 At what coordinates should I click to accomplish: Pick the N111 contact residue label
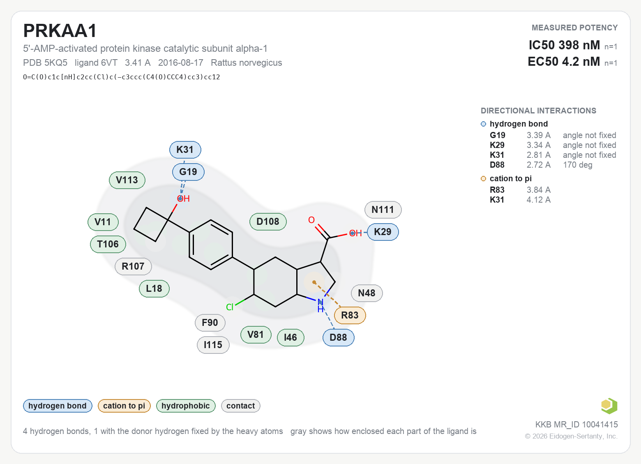tap(383, 210)
